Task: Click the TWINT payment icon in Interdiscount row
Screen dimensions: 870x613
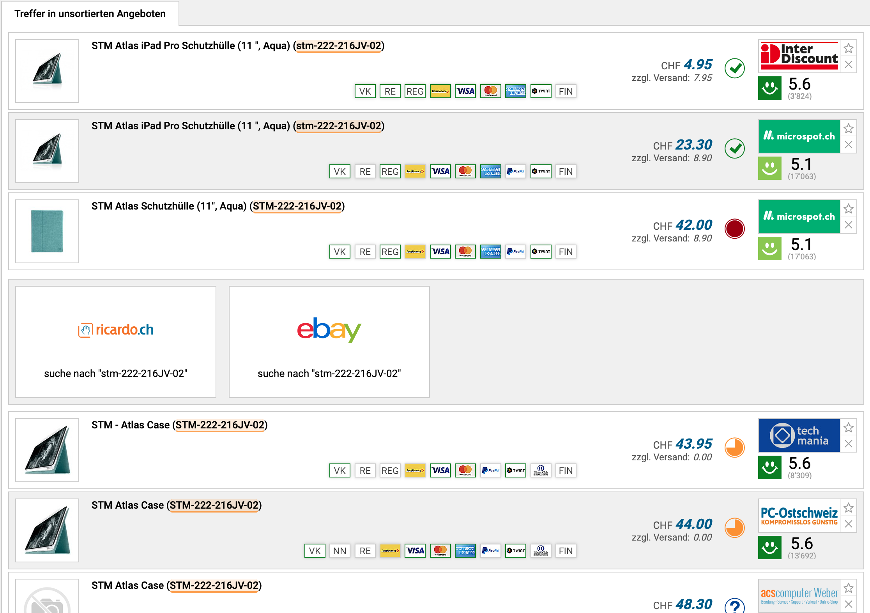Action: (x=541, y=91)
